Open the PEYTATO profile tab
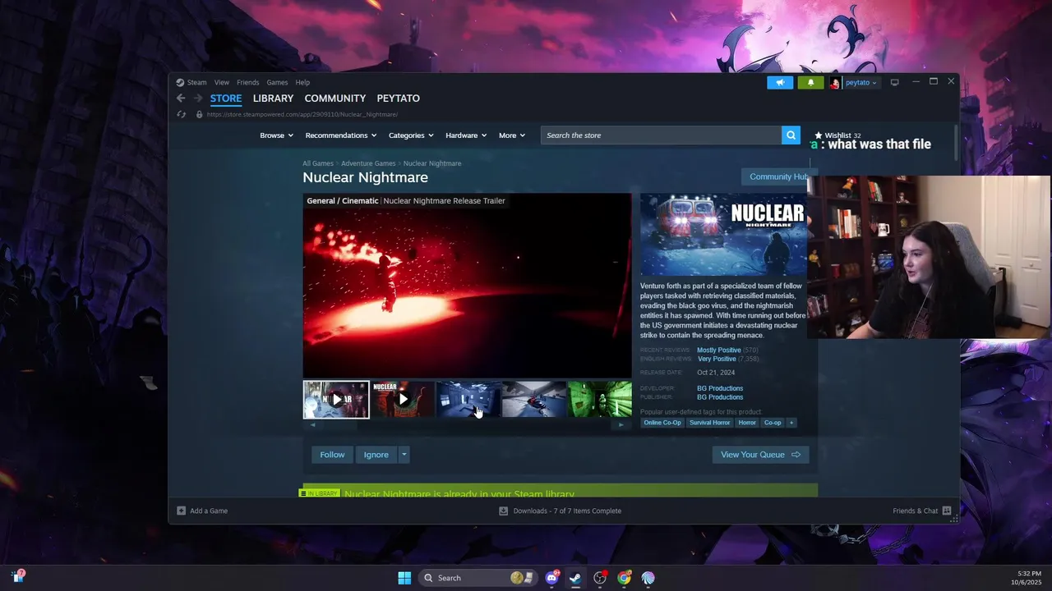1052x591 pixels. [x=399, y=98]
